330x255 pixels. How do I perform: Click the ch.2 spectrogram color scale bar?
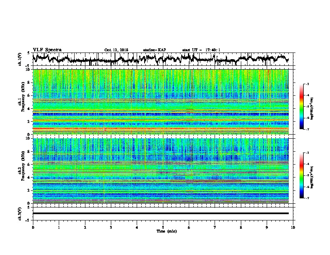click(301, 175)
